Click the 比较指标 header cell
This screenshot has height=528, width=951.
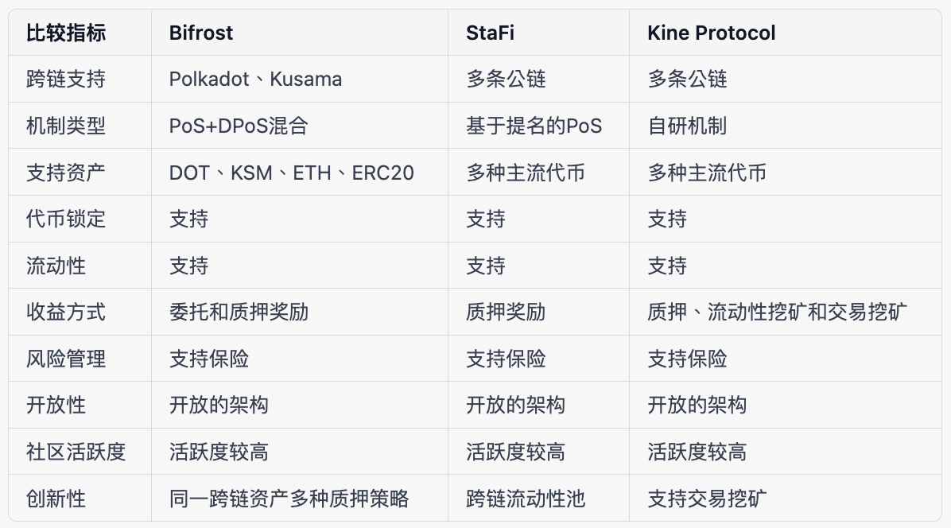coord(66,33)
